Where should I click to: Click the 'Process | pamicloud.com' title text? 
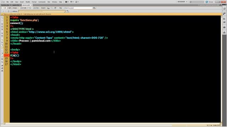pos(35,41)
